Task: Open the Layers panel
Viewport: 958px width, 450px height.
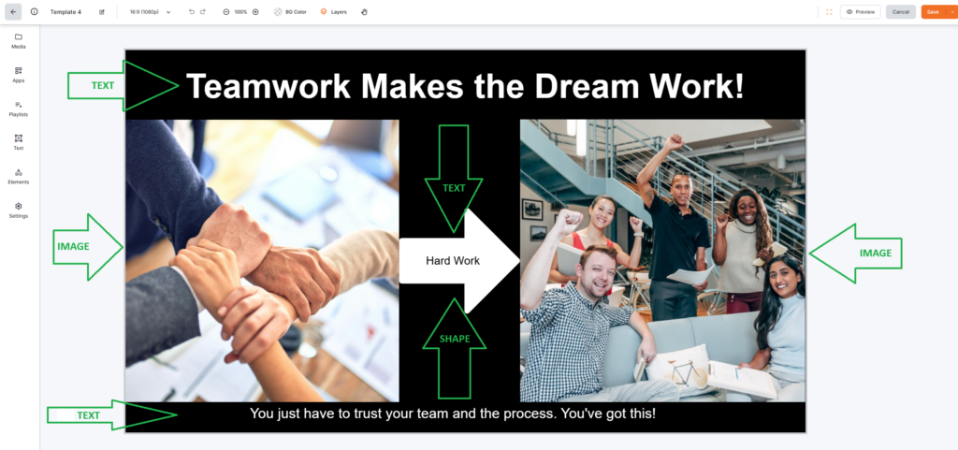Action: (333, 12)
